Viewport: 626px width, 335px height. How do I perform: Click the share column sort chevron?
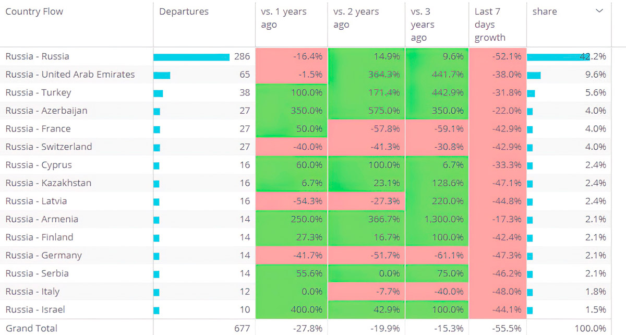click(599, 11)
